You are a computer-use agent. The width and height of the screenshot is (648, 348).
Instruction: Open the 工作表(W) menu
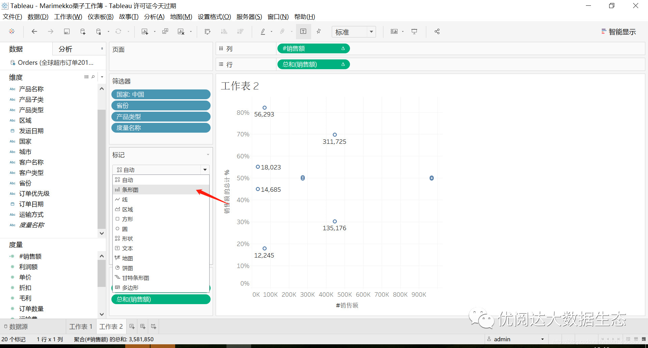point(68,17)
